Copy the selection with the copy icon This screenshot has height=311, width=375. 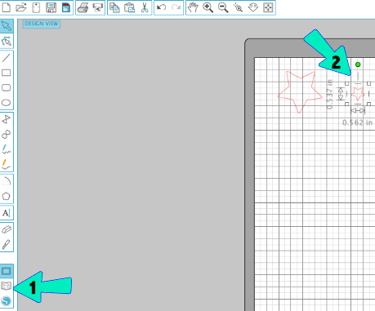(x=114, y=8)
